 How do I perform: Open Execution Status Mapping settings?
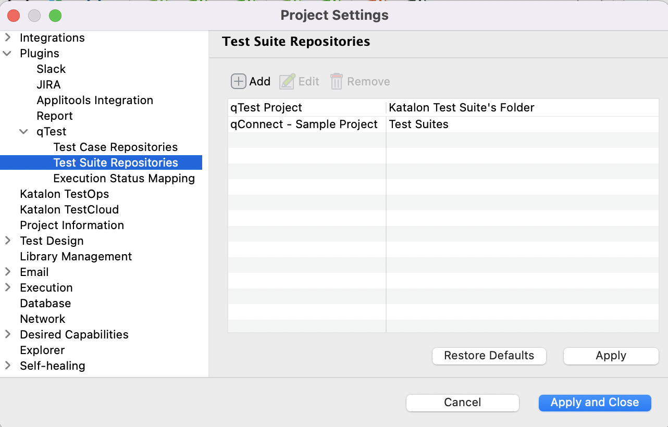[x=124, y=178]
